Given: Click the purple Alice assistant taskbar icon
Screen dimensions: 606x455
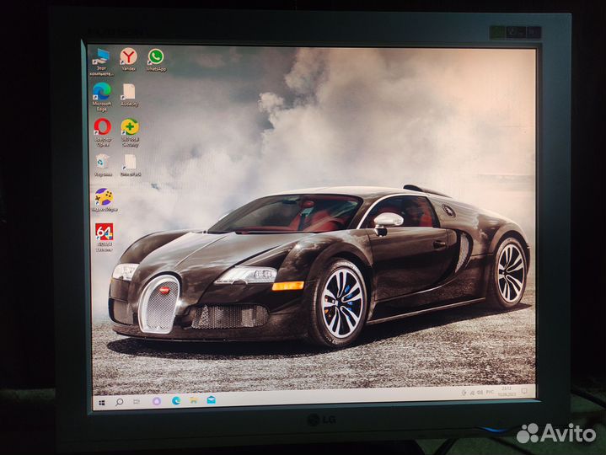Looking at the screenshot, I should [157, 402].
